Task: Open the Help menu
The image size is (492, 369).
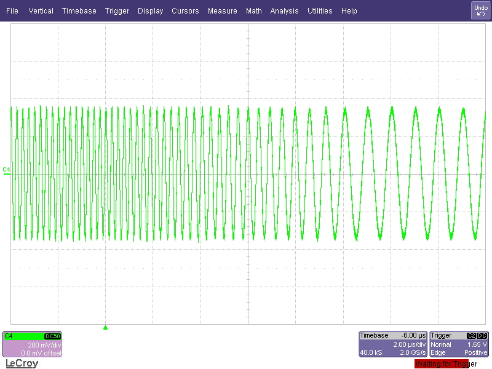Action: [349, 10]
